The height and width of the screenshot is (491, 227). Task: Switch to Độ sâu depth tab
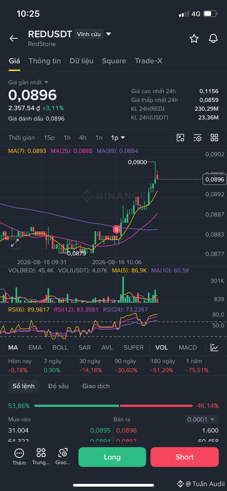58,386
